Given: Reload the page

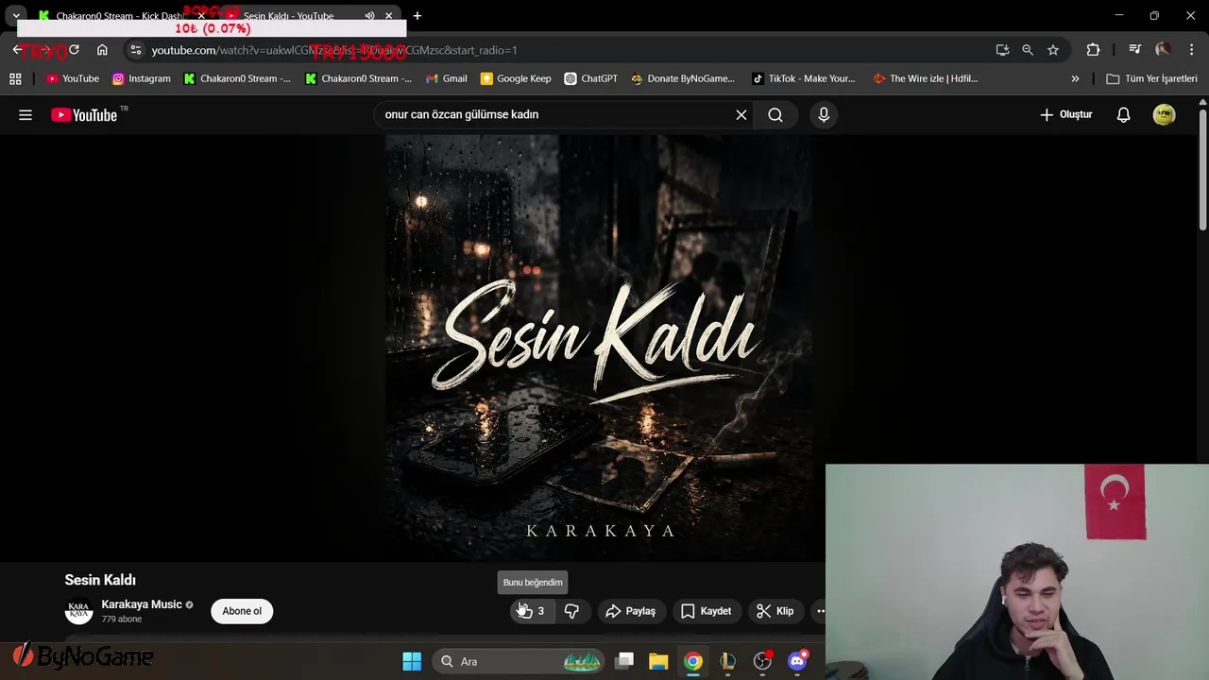Looking at the screenshot, I should tap(74, 50).
